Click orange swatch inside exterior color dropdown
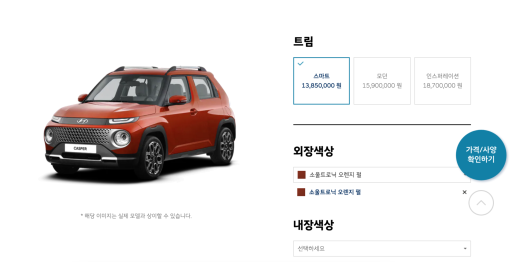The height and width of the screenshot is (262, 512). [301, 175]
